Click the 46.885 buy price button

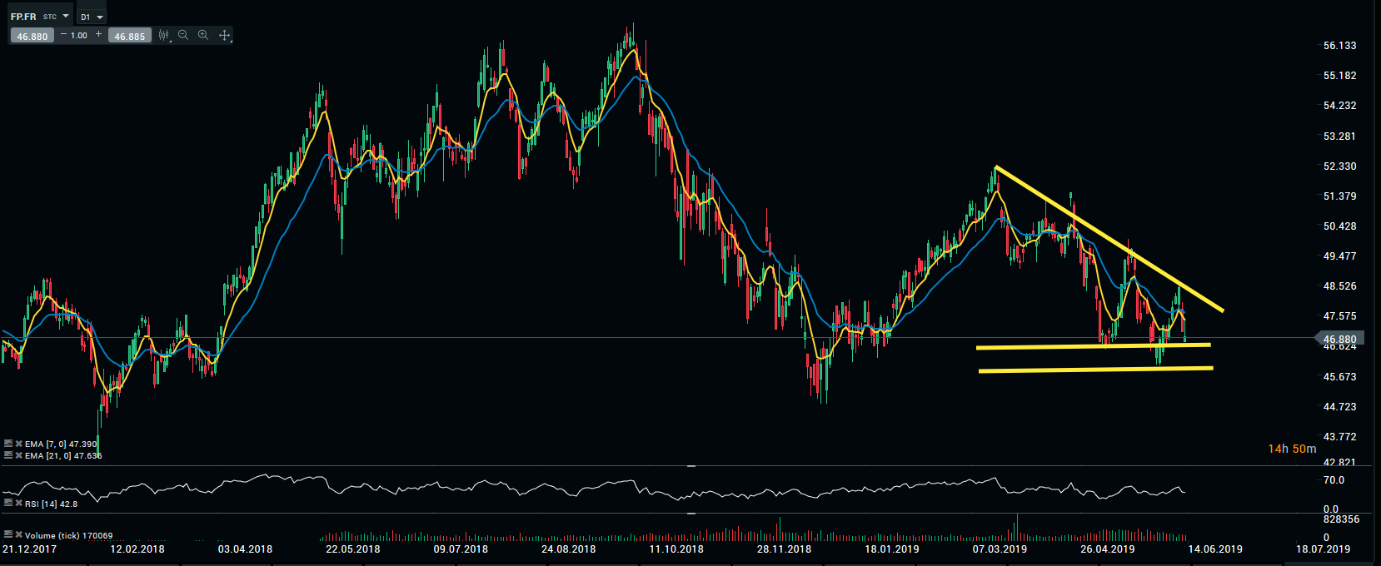coord(129,36)
